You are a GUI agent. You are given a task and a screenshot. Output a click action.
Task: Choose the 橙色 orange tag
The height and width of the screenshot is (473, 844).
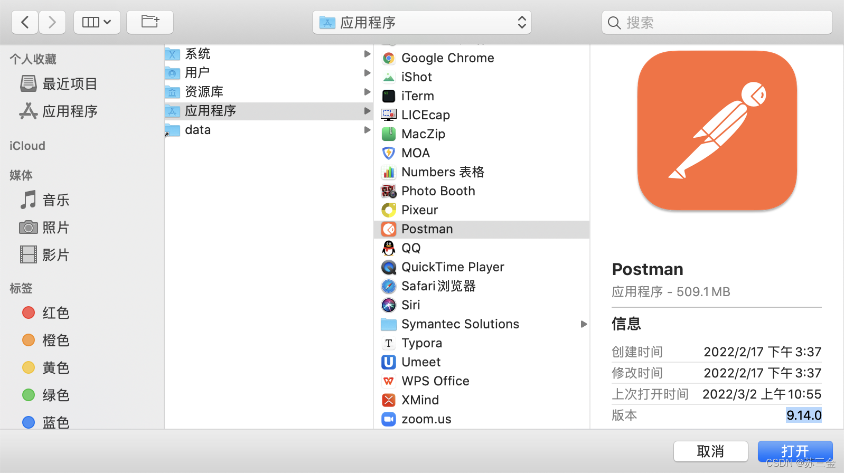46,340
